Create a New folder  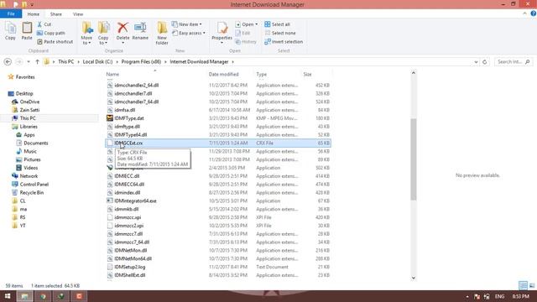click(x=162, y=34)
